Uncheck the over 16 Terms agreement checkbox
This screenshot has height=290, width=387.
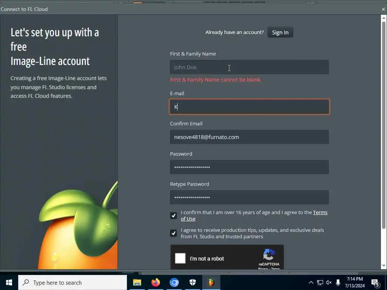[x=173, y=216]
